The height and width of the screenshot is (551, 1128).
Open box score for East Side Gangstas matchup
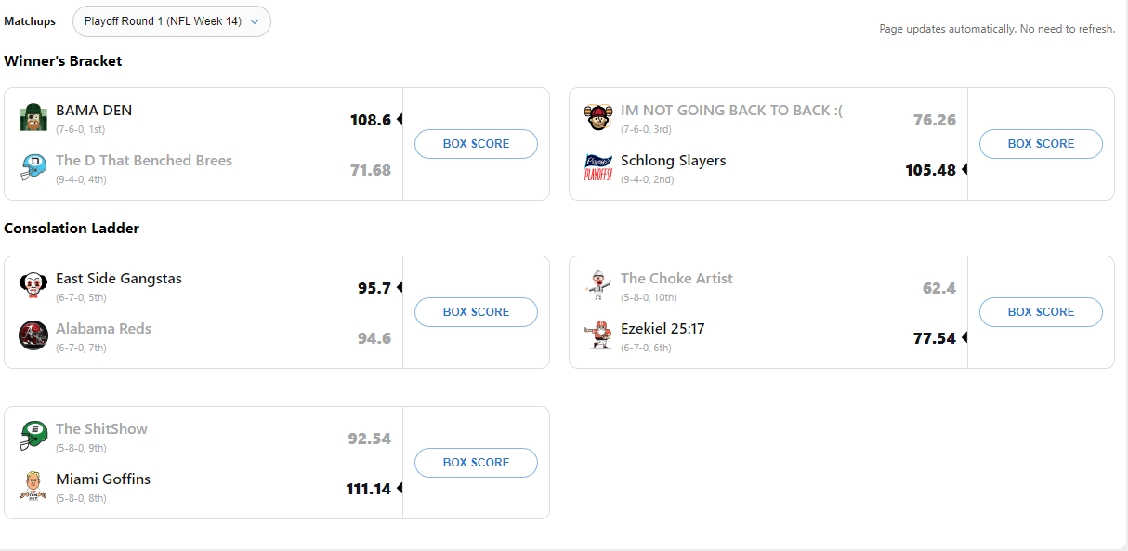click(476, 312)
